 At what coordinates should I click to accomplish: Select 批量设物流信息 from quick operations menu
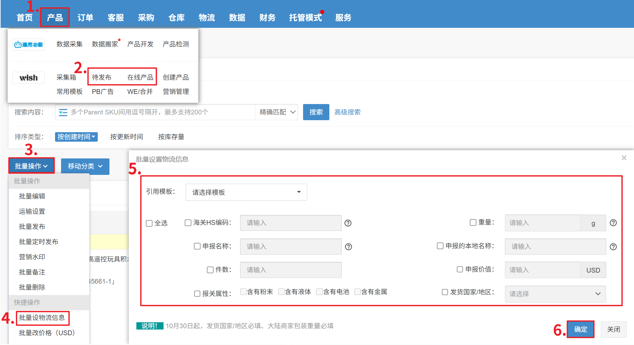coord(42,318)
